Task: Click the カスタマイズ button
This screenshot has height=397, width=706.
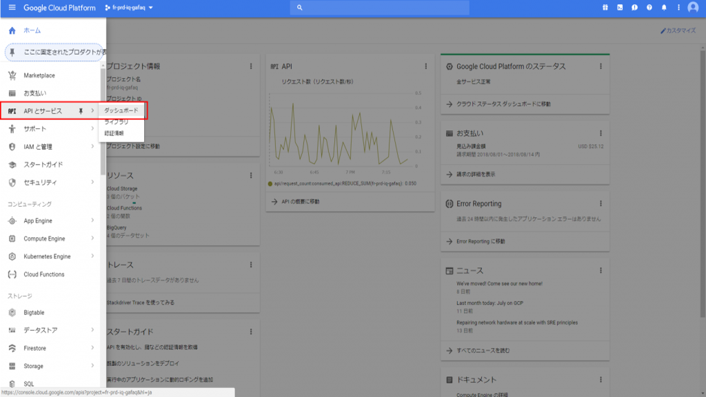Action: pos(678,30)
